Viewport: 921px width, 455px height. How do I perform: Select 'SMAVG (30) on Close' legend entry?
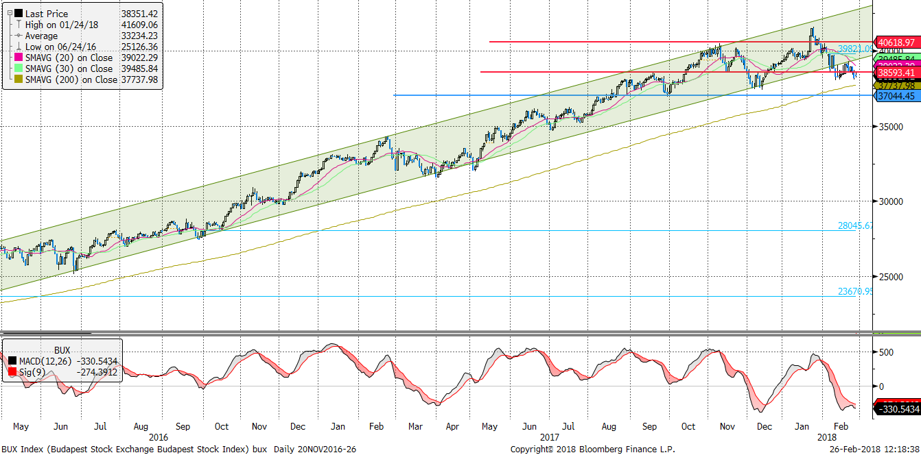[x=69, y=69]
